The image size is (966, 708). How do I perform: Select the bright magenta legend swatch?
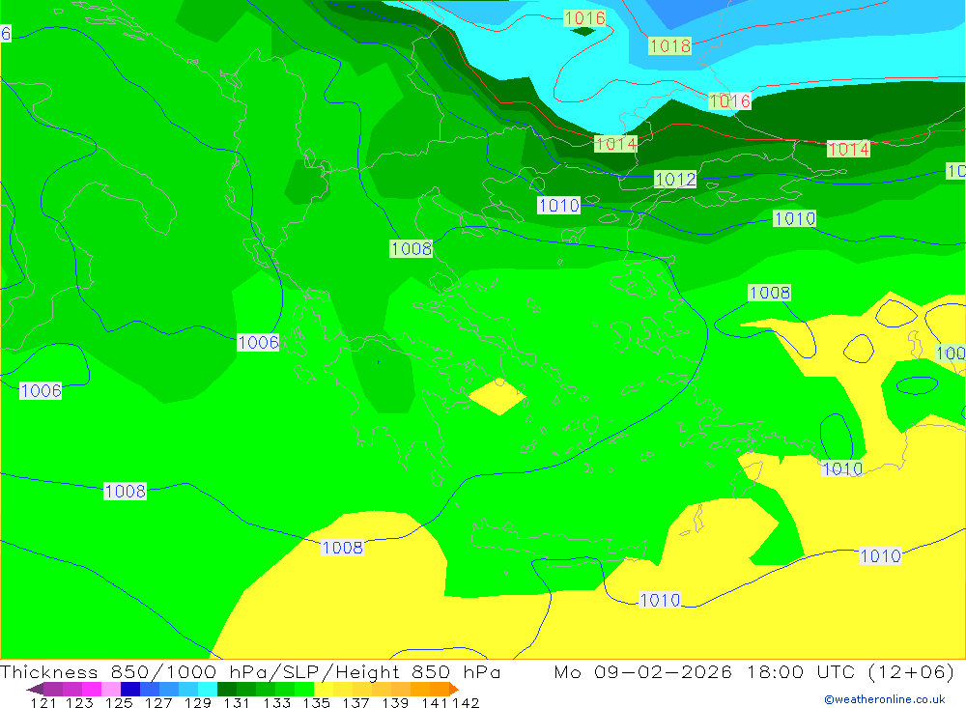(x=91, y=689)
